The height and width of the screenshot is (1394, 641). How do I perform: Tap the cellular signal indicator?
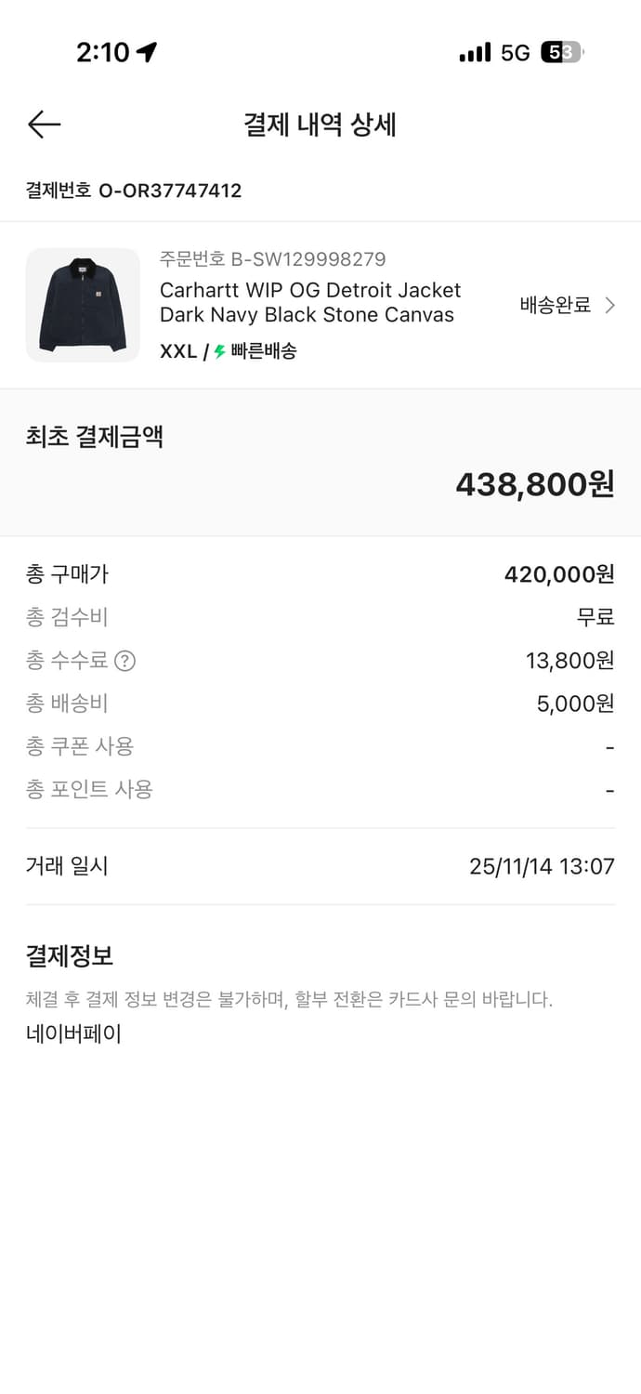(x=475, y=52)
